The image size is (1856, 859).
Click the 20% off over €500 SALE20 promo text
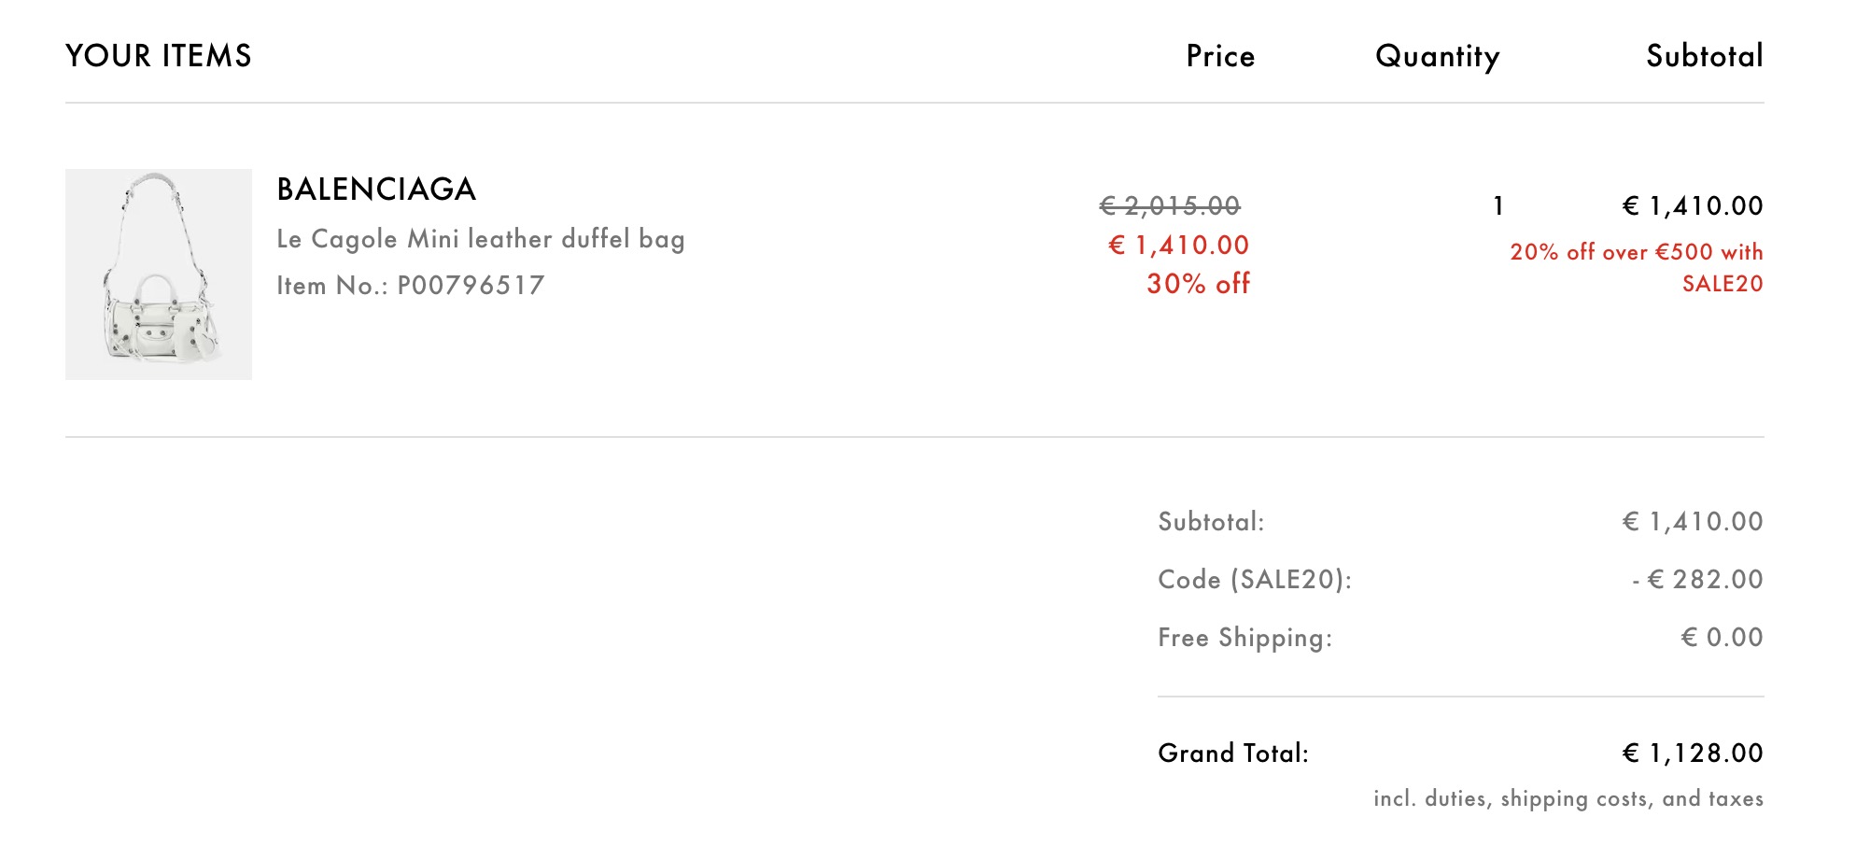click(1637, 268)
